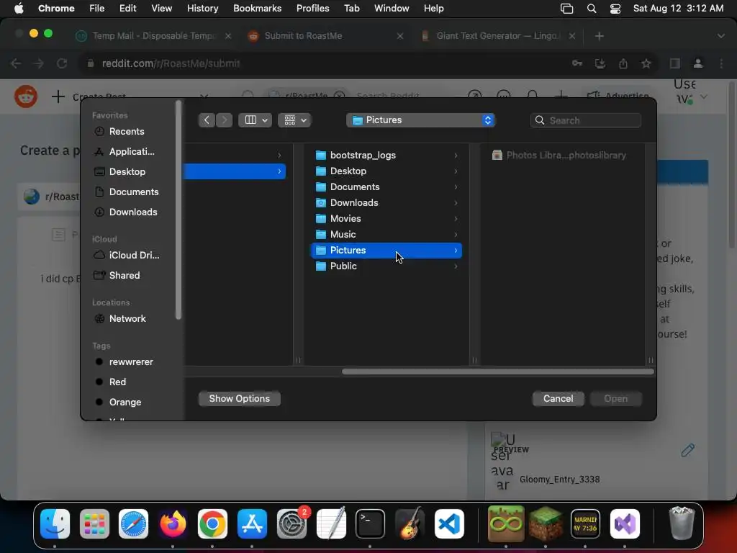Click the address bar URL

[171, 63]
